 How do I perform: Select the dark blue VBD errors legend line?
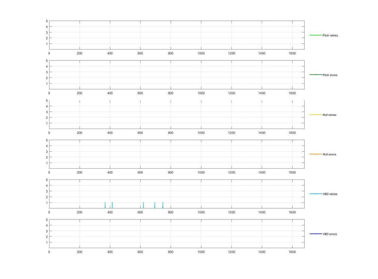[316, 234]
